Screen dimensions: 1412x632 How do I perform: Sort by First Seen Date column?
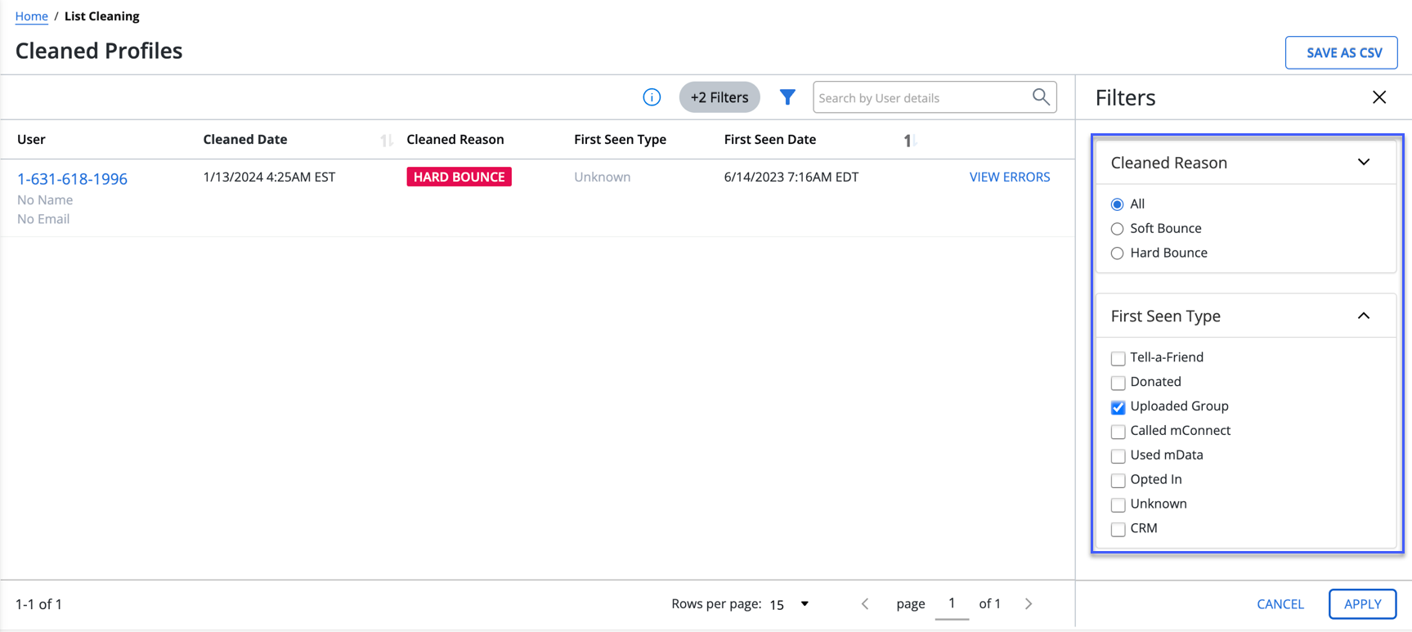click(908, 141)
